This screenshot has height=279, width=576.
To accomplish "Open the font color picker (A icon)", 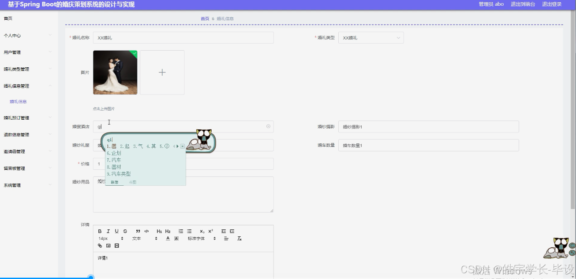I will (x=168, y=239).
